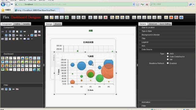Image resolution: width=196 pixels, height=110 pixels.
Task: Select JNDI data source type
Action: pyautogui.click(x=168, y=54)
